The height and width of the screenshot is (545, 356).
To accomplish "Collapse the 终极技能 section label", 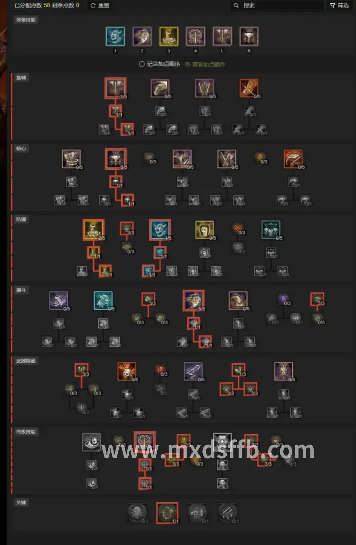I will click(26, 432).
